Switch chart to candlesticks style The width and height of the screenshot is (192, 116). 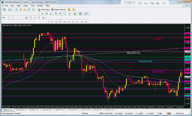click(x=47, y=14)
